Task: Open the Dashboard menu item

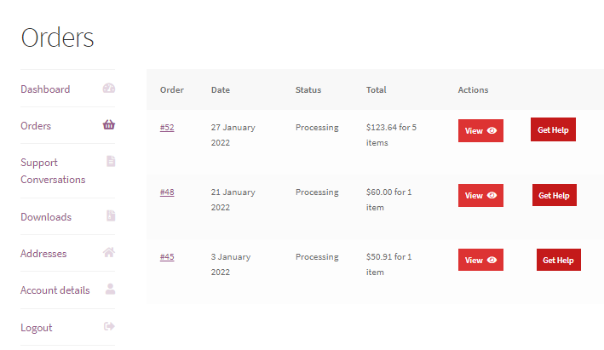Action: (45, 89)
